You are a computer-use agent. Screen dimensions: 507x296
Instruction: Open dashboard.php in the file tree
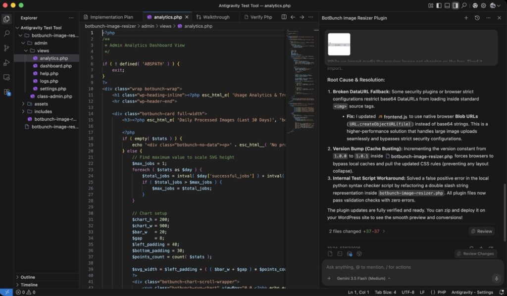pyautogui.click(x=47, y=66)
